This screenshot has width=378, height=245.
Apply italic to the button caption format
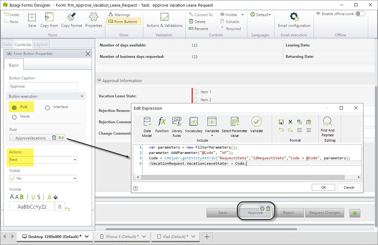27,197
